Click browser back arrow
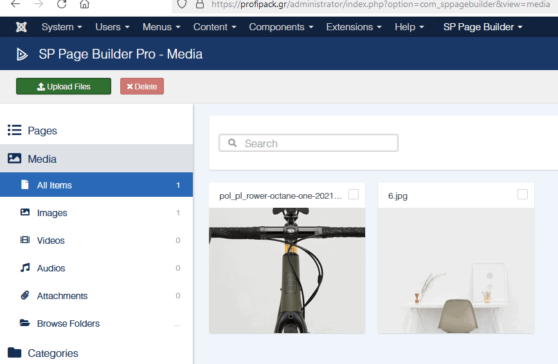558x364 pixels. coord(15,5)
